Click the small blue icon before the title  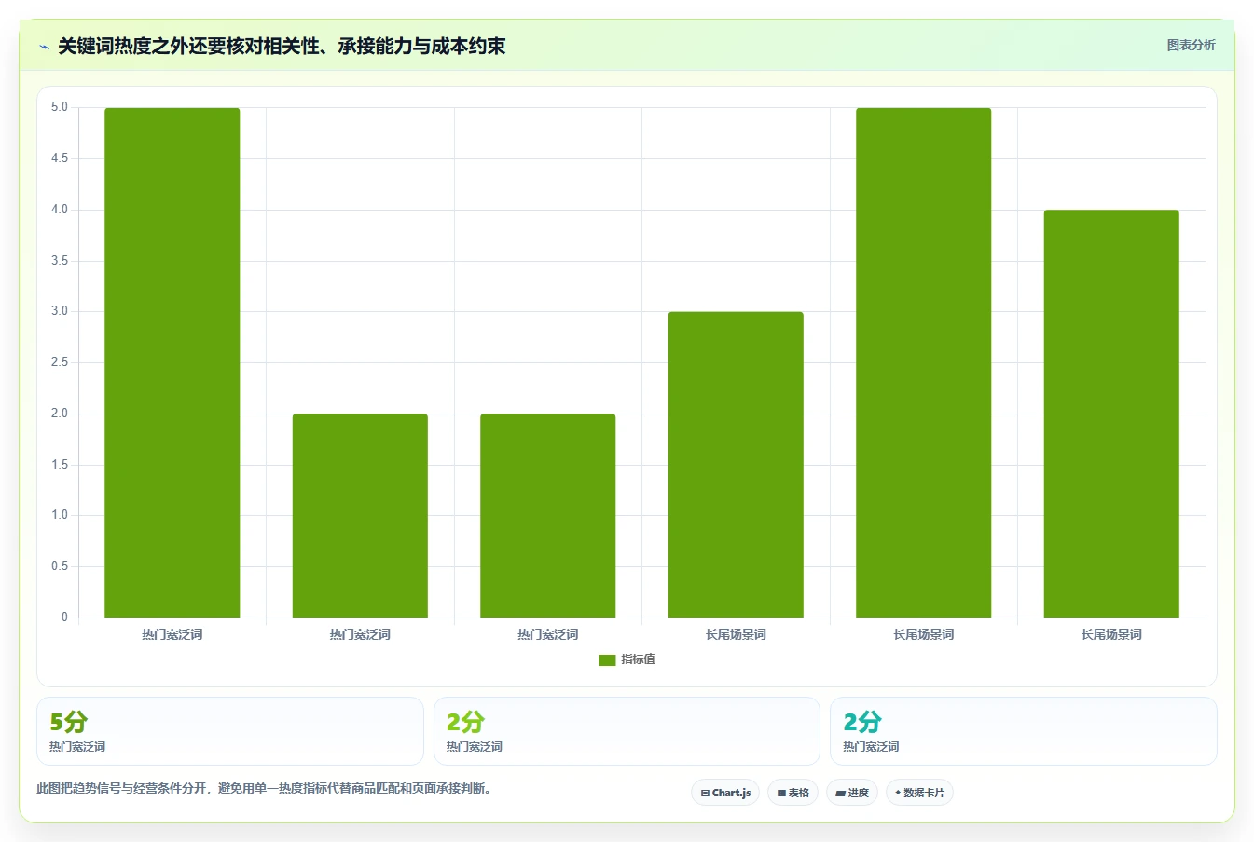44,47
